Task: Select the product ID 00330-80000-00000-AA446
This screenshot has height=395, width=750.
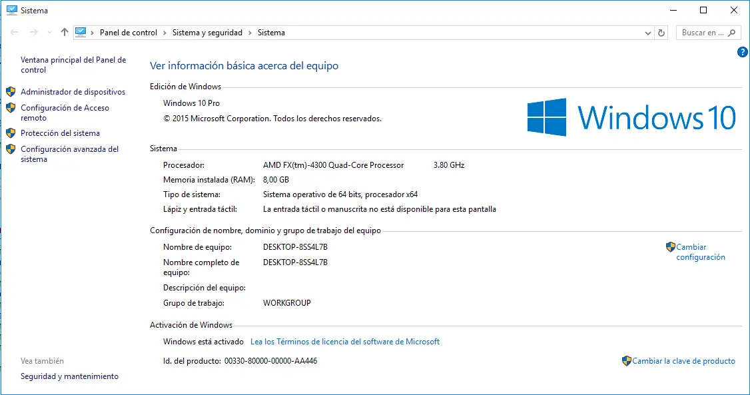Action: (x=270, y=361)
